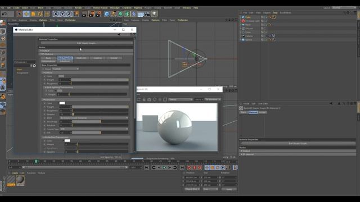Click Render View icon in toolbar
Screen dimensions: 360x202
click(84, 14)
